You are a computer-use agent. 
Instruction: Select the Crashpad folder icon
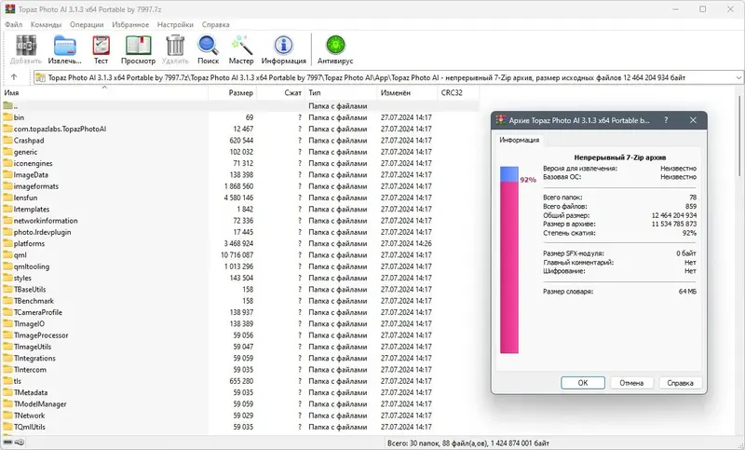[7, 140]
